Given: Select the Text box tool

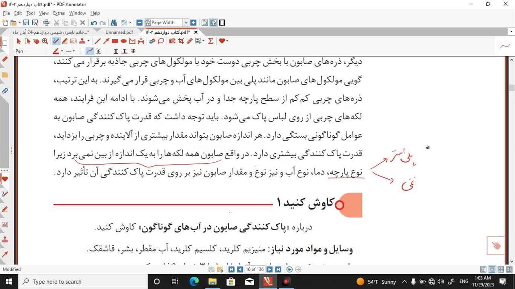Looking at the screenshot, I should (x=73, y=41).
